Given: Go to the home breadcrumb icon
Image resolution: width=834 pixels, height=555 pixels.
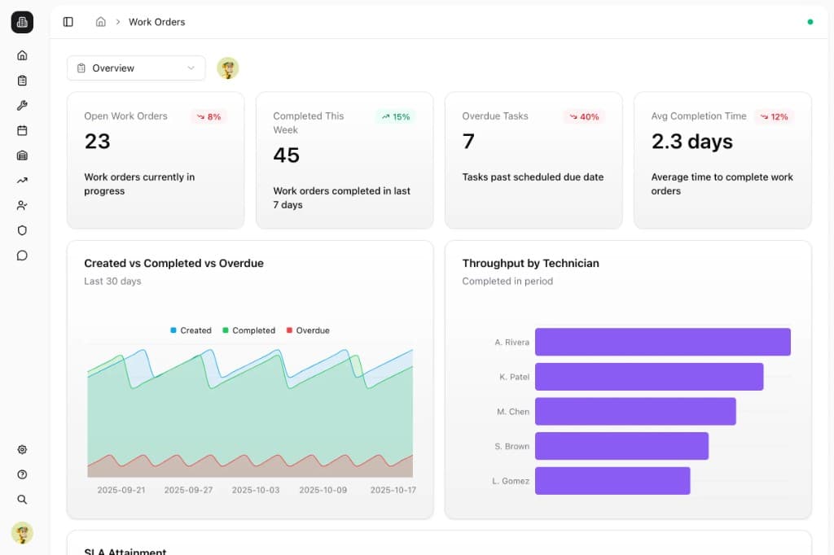Looking at the screenshot, I should coord(100,22).
